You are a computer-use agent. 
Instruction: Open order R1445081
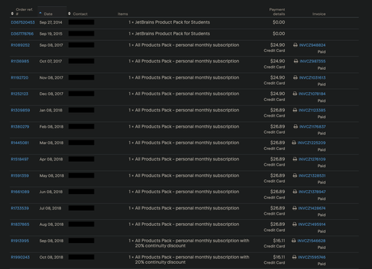pos(20,143)
